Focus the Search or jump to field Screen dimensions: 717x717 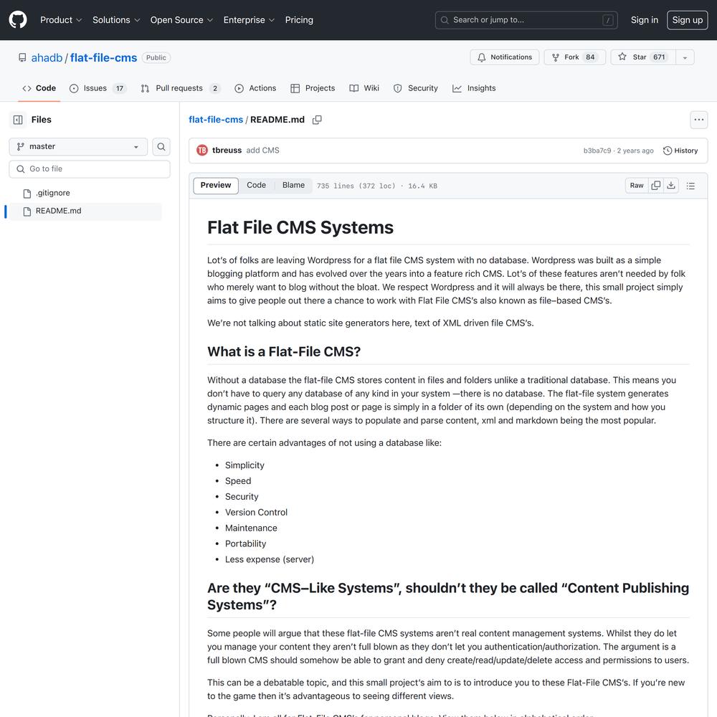click(526, 20)
